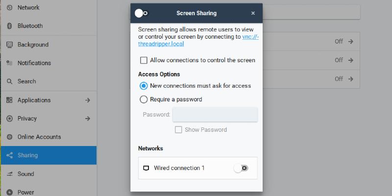Click the Sound speaker icon

(x=9, y=174)
